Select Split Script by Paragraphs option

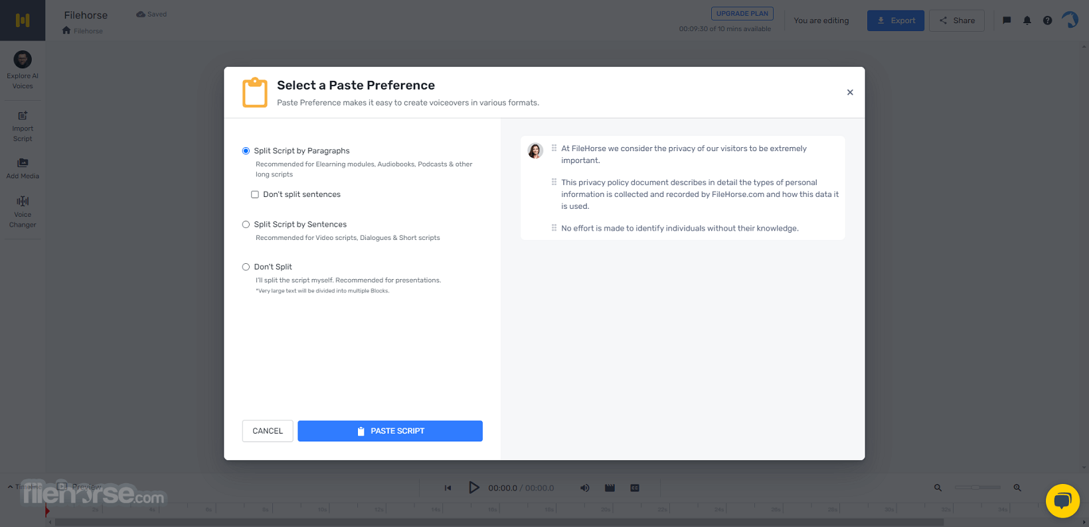click(246, 151)
